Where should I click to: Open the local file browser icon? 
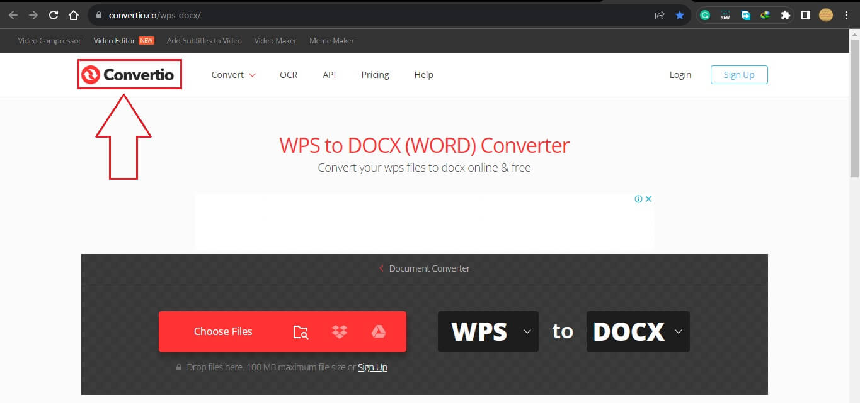[x=301, y=331]
